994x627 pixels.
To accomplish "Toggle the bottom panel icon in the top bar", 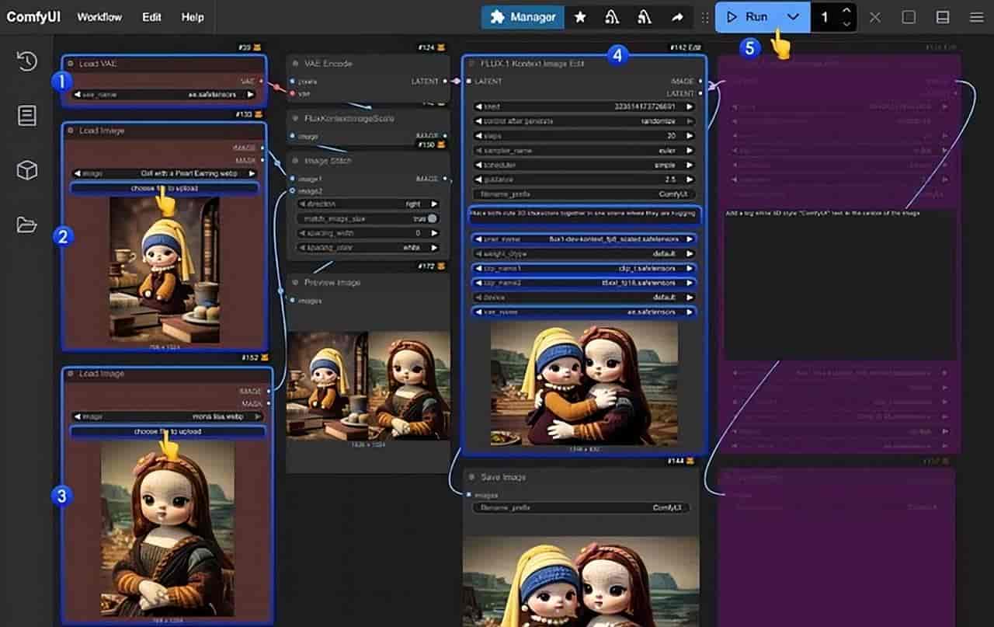I will click(x=943, y=17).
